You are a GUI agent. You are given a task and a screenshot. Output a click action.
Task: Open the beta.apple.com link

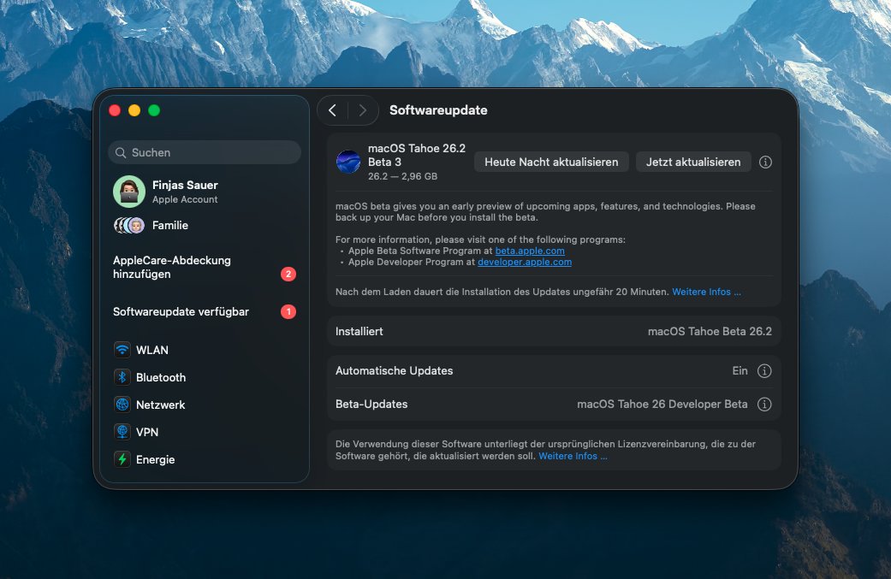point(530,251)
